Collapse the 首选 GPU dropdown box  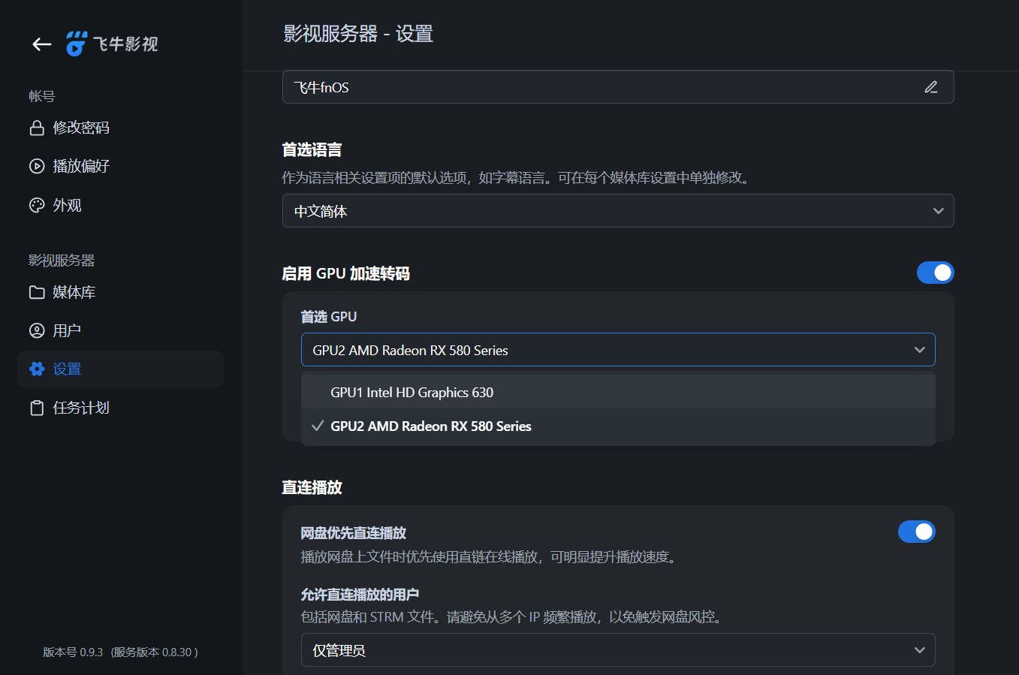coord(618,350)
